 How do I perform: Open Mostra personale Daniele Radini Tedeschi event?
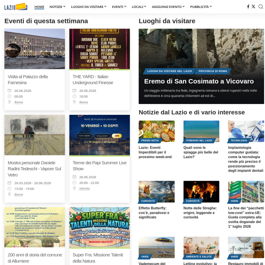point(34,169)
